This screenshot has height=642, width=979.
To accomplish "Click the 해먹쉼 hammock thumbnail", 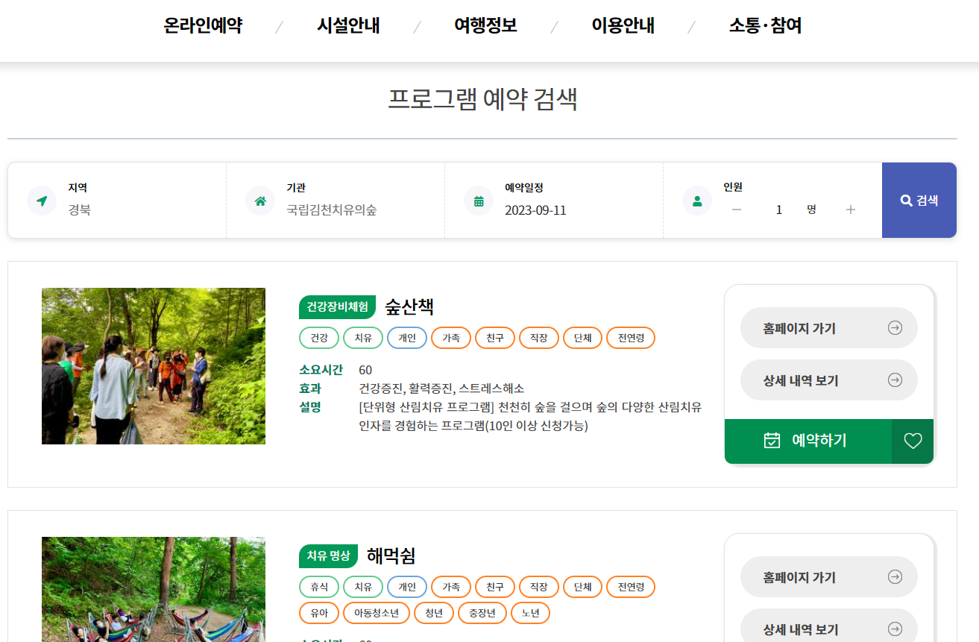I will [x=154, y=589].
